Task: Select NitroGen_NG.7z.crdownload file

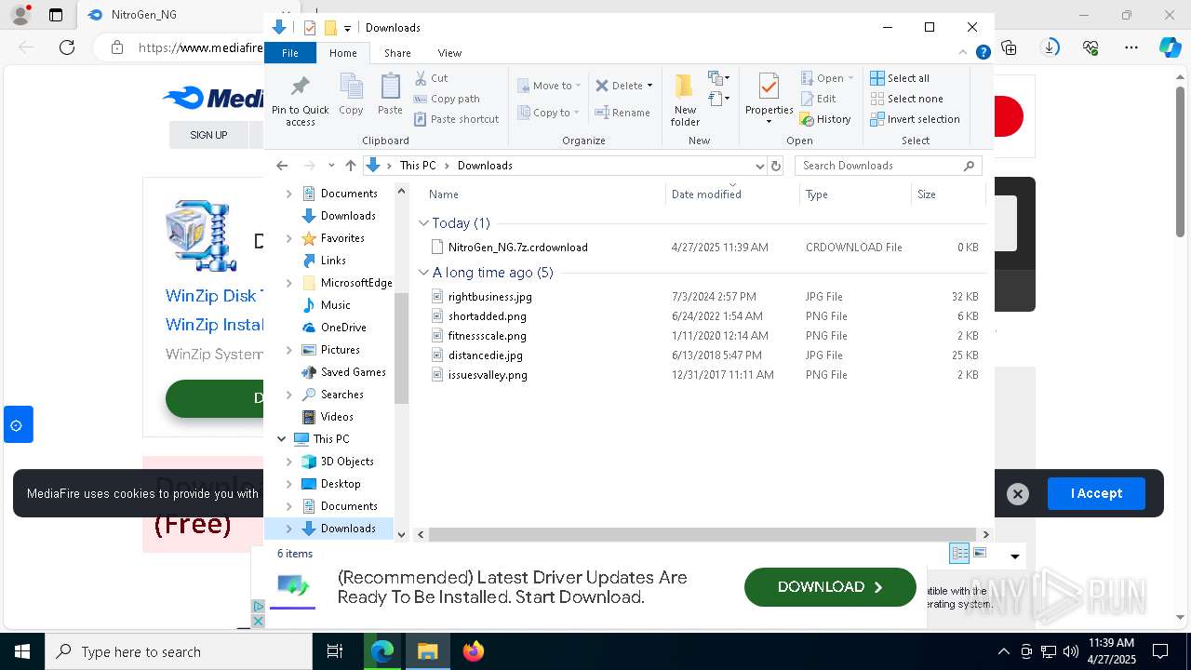Action: (x=517, y=248)
